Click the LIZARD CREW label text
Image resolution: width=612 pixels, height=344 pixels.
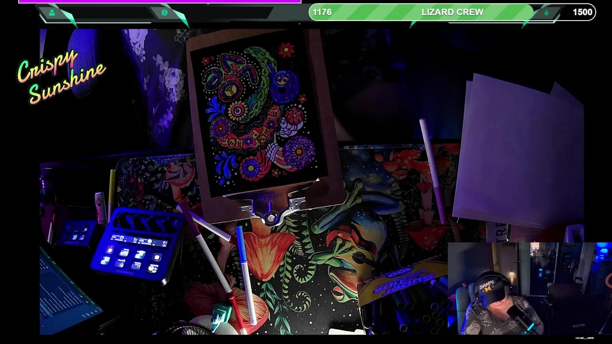[452, 12]
